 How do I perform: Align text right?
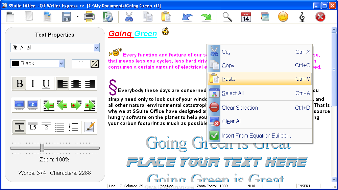(90, 83)
